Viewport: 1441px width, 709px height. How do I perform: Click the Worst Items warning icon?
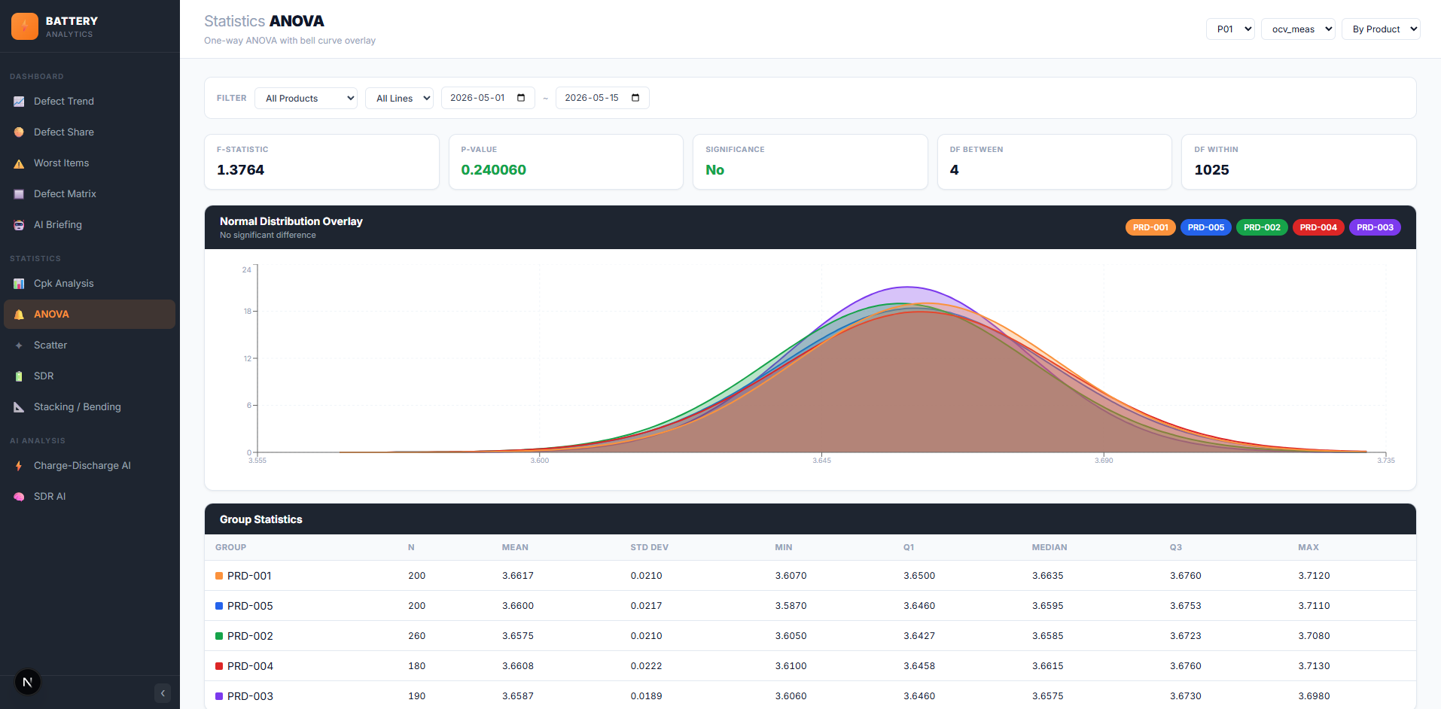coord(19,163)
